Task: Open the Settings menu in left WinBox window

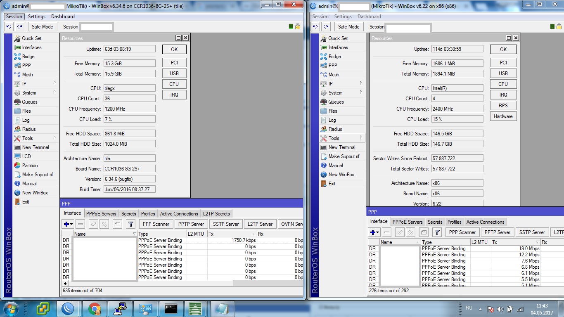Action: [x=37, y=17]
